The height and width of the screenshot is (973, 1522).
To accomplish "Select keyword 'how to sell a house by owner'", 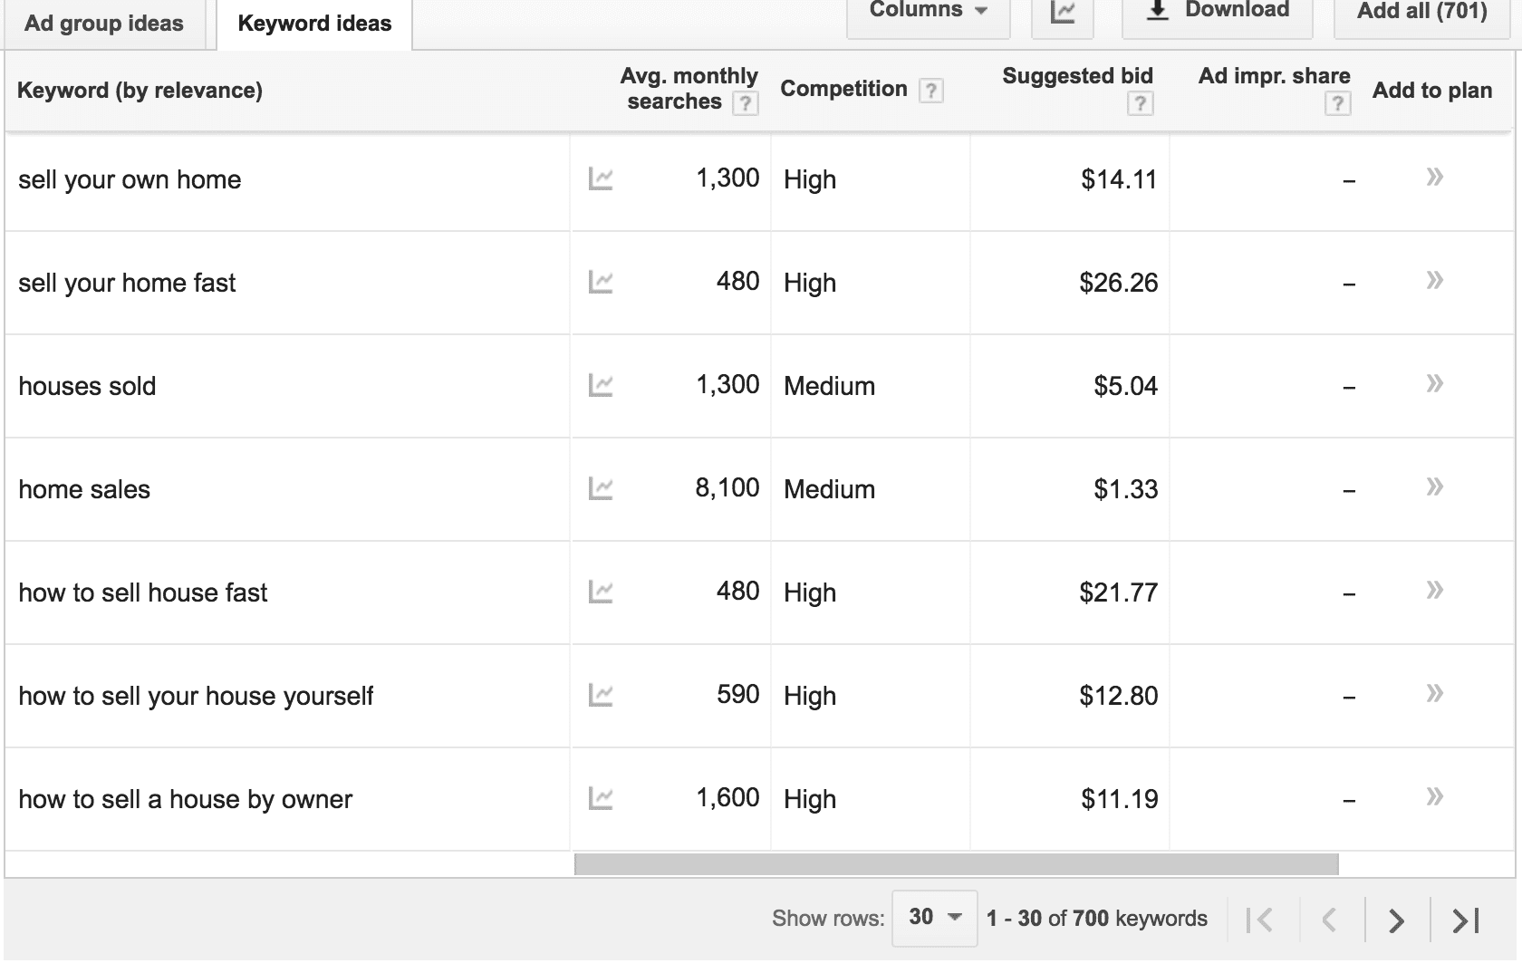I will 186,799.
